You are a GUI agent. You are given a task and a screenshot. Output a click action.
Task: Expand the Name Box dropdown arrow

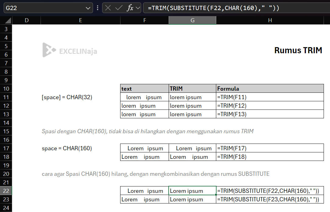coord(88,8)
